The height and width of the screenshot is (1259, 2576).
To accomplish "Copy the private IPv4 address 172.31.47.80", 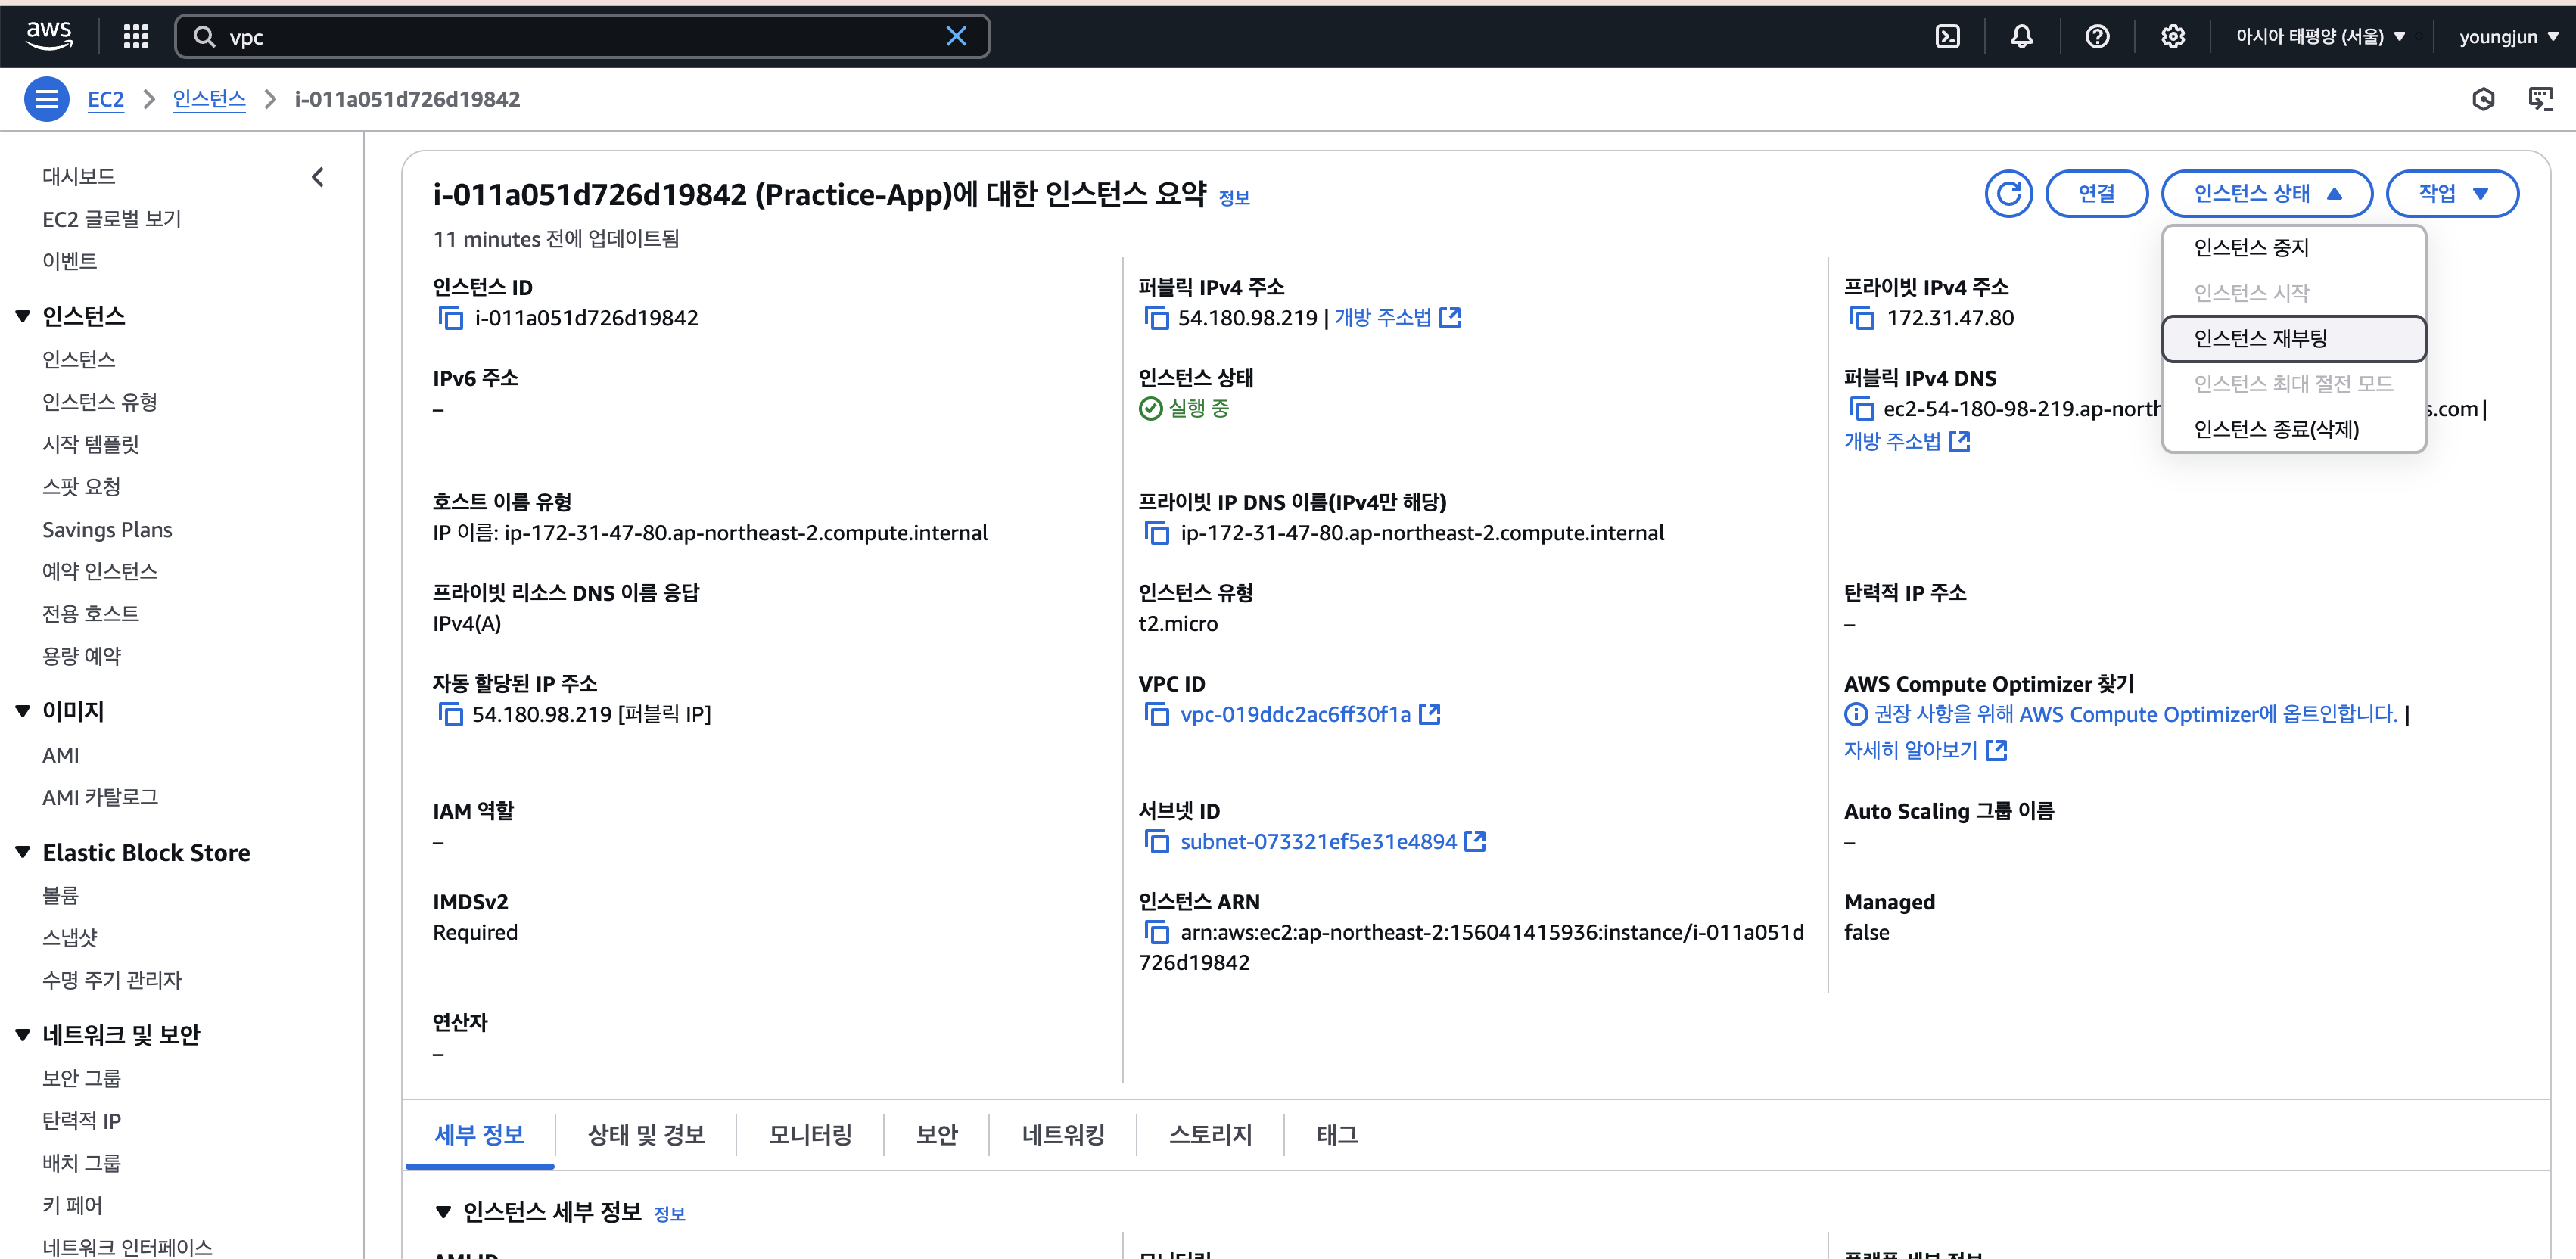I will 1861,318.
